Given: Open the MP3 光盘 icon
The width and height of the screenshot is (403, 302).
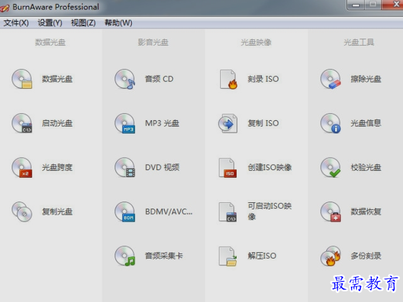Looking at the screenshot, I should 125,123.
